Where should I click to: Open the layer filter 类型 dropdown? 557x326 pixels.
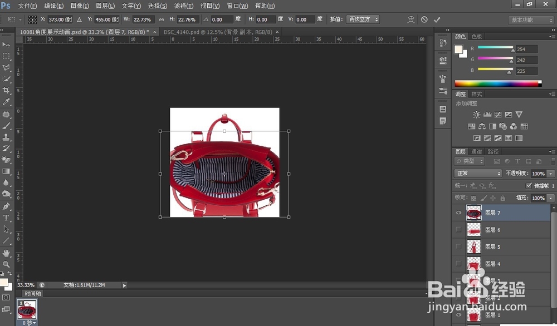[469, 161]
